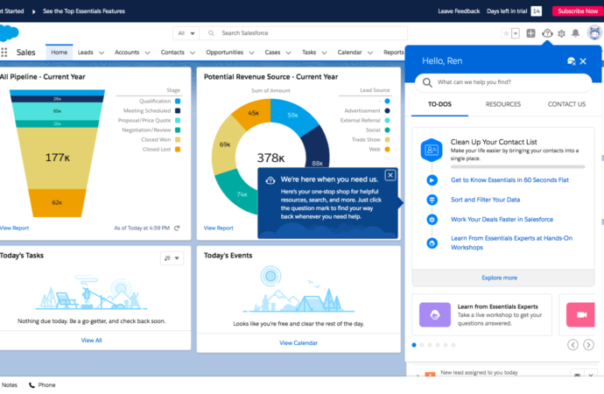The height and width of the screenshot is (394, 604).
Task: Click the search magnifier in help panel
Action: (x=427, y=82)
